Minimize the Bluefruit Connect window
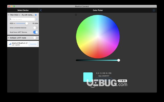 click(11, 6)
